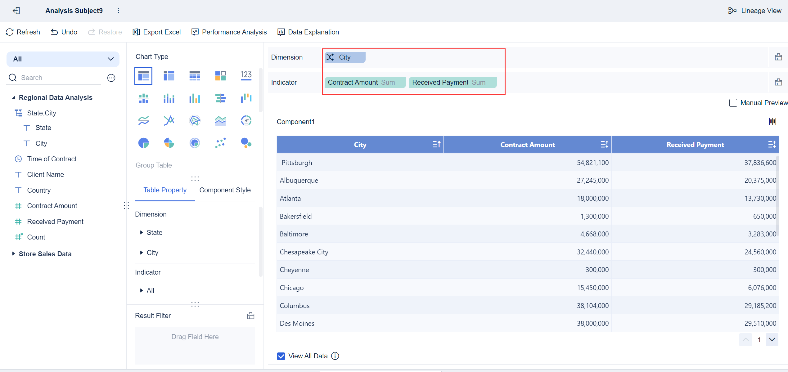Expand the Store Sales Data tree
Screen dimensions: 788x372
13,254
